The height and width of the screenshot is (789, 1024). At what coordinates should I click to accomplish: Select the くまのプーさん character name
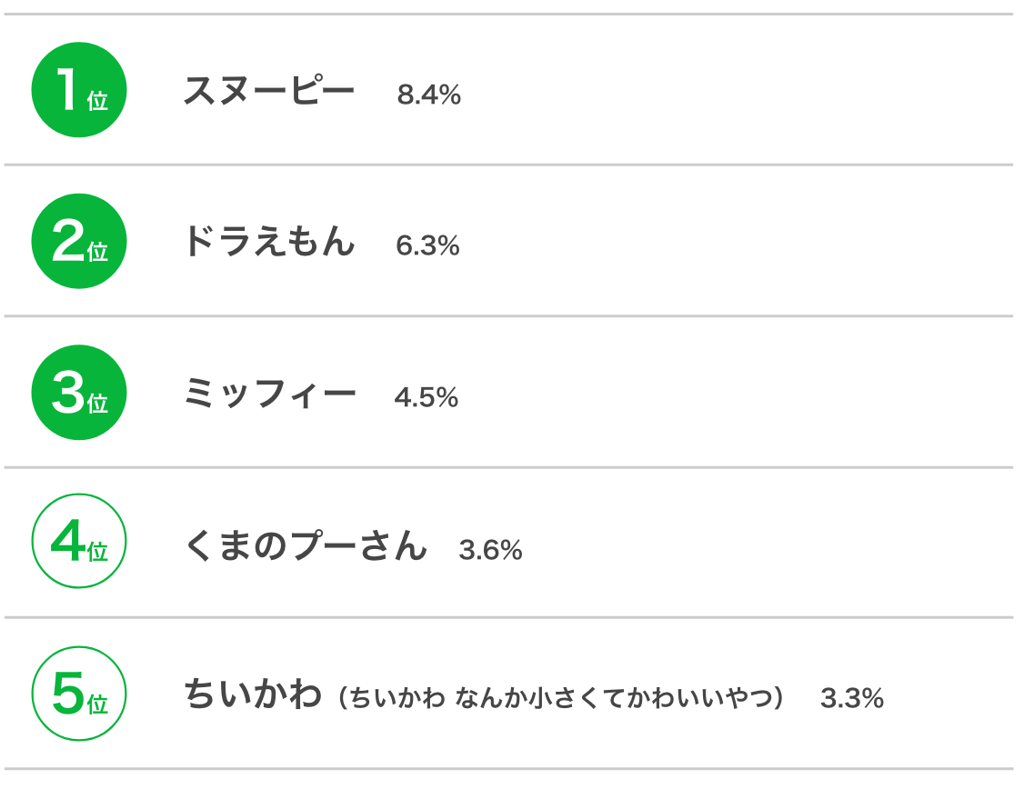point(306,544)
